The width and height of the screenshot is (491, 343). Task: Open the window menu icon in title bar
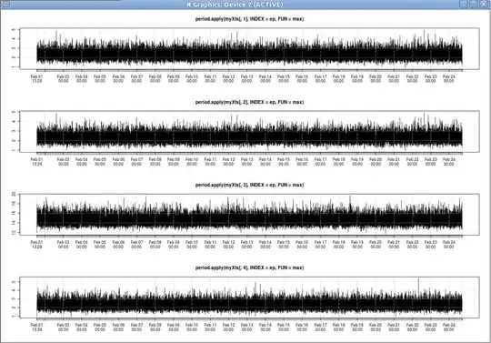[x=5, y=4]
